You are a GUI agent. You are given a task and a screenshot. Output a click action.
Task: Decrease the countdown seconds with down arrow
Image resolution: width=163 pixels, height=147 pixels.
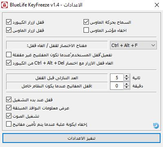[x=126, y=79]
